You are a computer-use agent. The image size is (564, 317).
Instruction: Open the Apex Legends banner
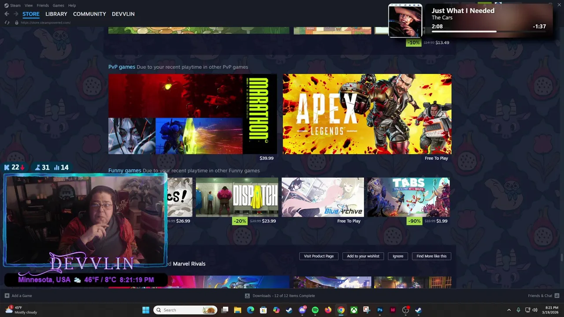367,114
